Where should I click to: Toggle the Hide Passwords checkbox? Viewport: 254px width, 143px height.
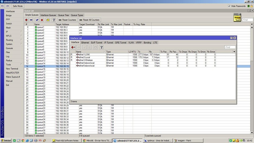point(230,6)
